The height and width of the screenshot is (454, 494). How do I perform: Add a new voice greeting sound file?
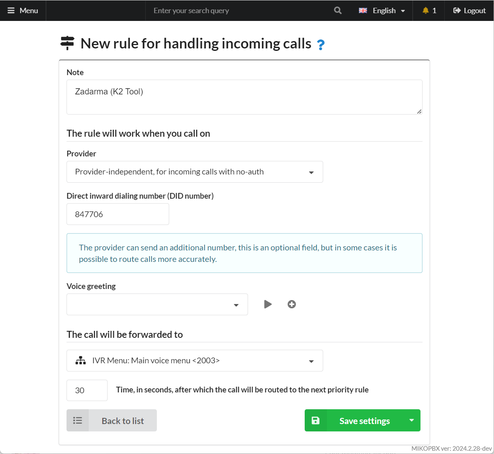coord(292,304)
